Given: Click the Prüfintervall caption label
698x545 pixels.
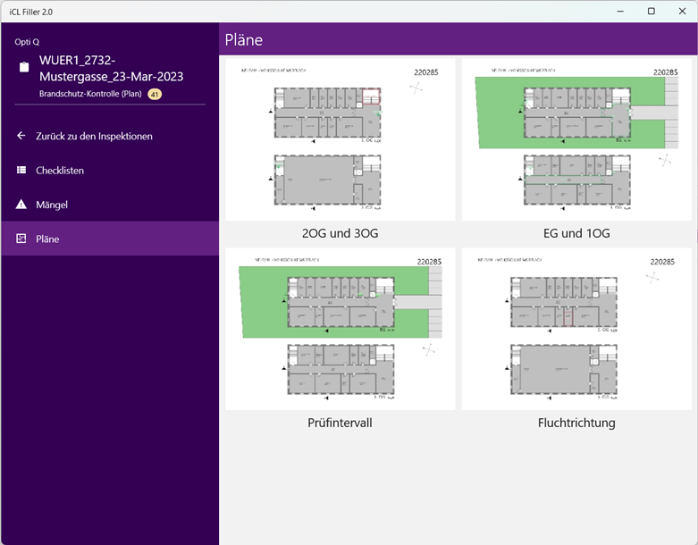Looking at the screenshot, I should pos(340,423).
